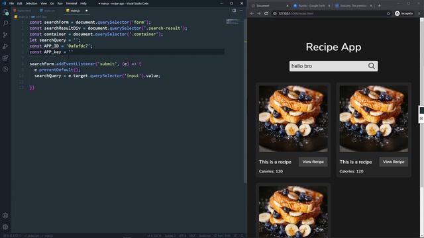Click 'Calories: 120' on second card
The height and width of the screenshot is (238, 424).
coord(351,171)
